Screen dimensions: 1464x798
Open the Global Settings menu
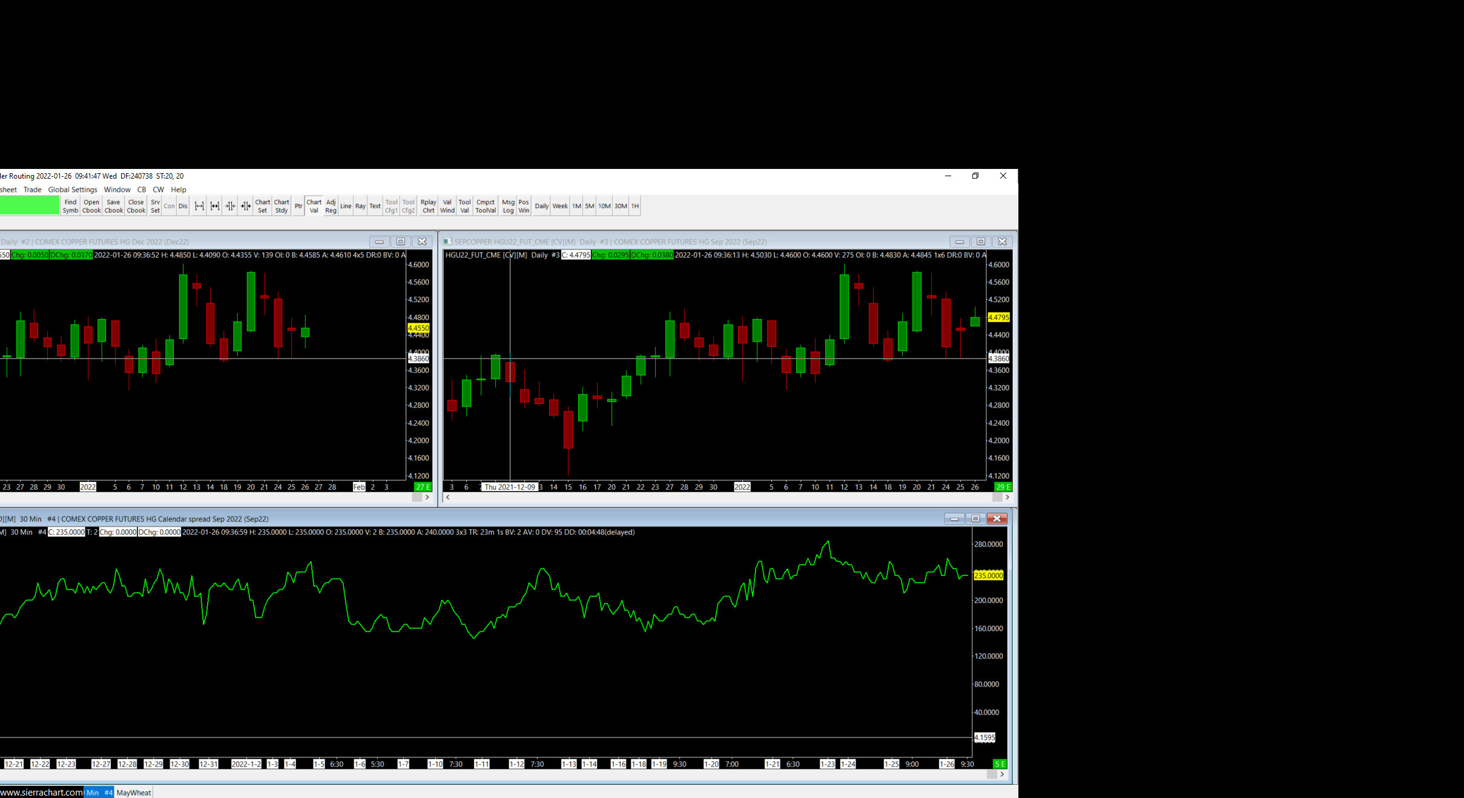[x=73, y=190]
